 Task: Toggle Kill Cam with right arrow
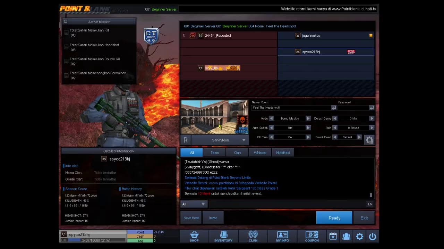308,137
